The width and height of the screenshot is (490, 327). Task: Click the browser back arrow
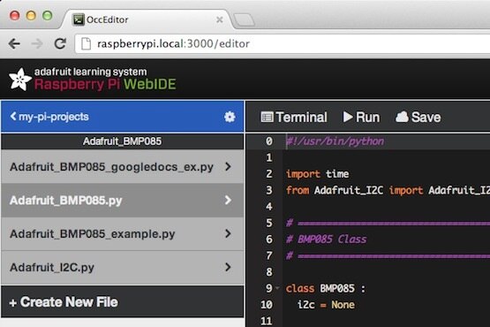click(x=14, y=44)
